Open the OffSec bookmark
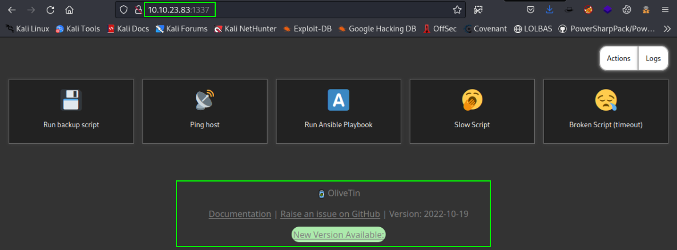This screenshot has height=250, width=677. 440,29
